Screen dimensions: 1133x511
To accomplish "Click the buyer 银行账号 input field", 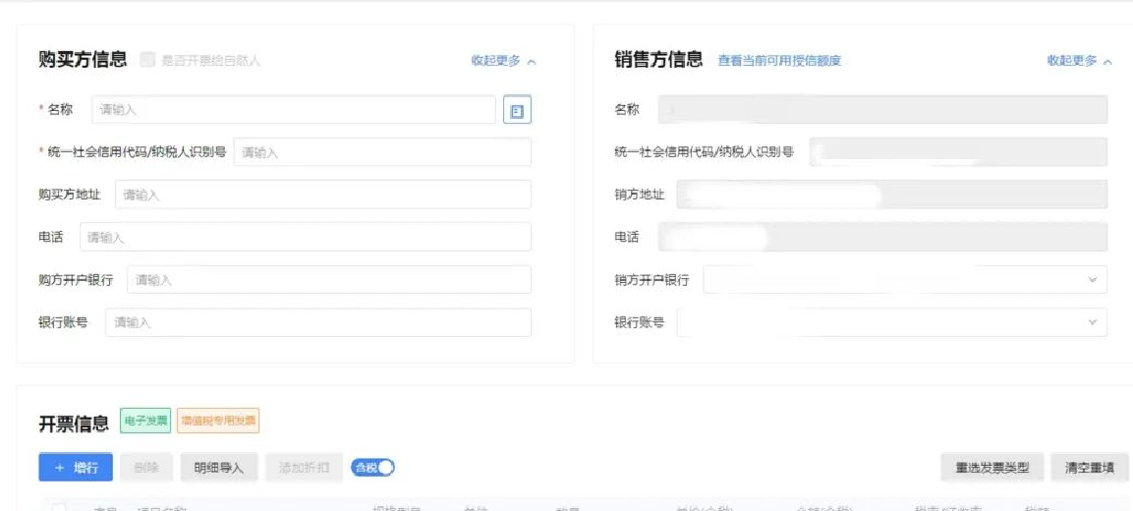I will (x=317, y=322).
